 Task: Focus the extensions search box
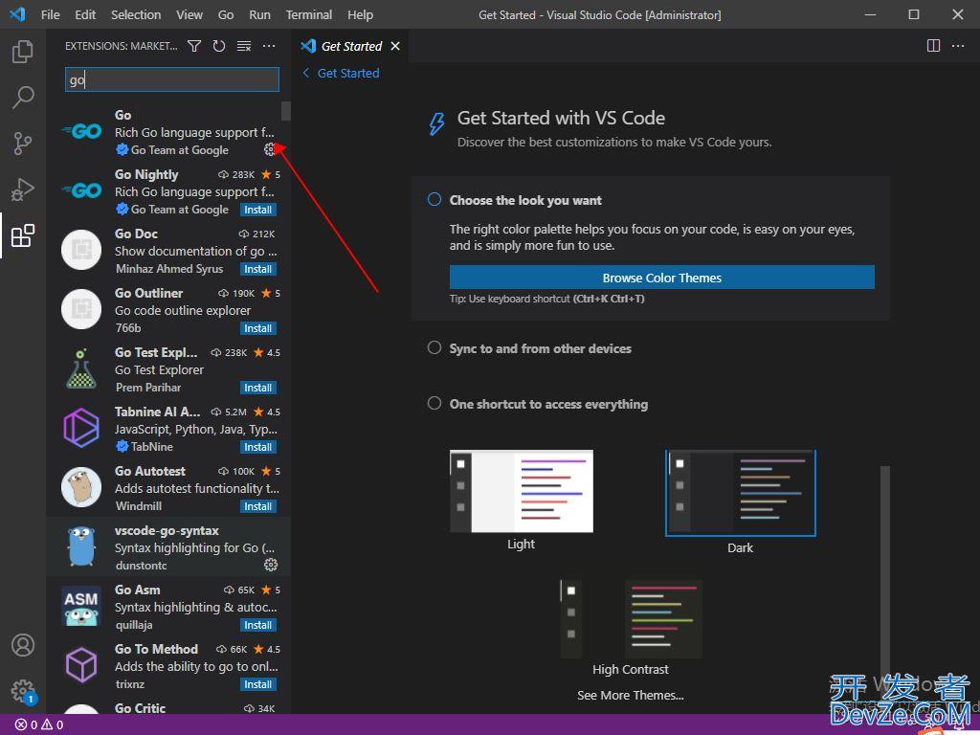click(172, 79)
